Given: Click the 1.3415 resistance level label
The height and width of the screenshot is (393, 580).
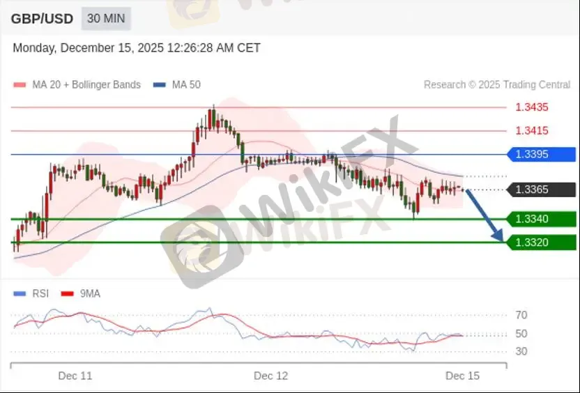Looking at the screenshot, I should point(532,130).
